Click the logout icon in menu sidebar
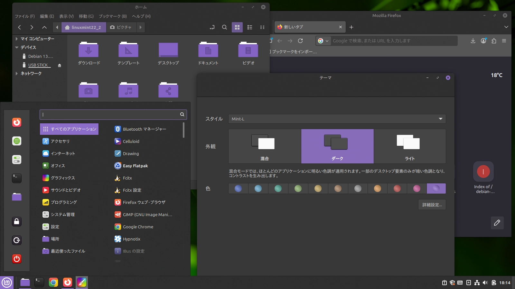Screen dimensions: 515x289 (x=17, y=240)
